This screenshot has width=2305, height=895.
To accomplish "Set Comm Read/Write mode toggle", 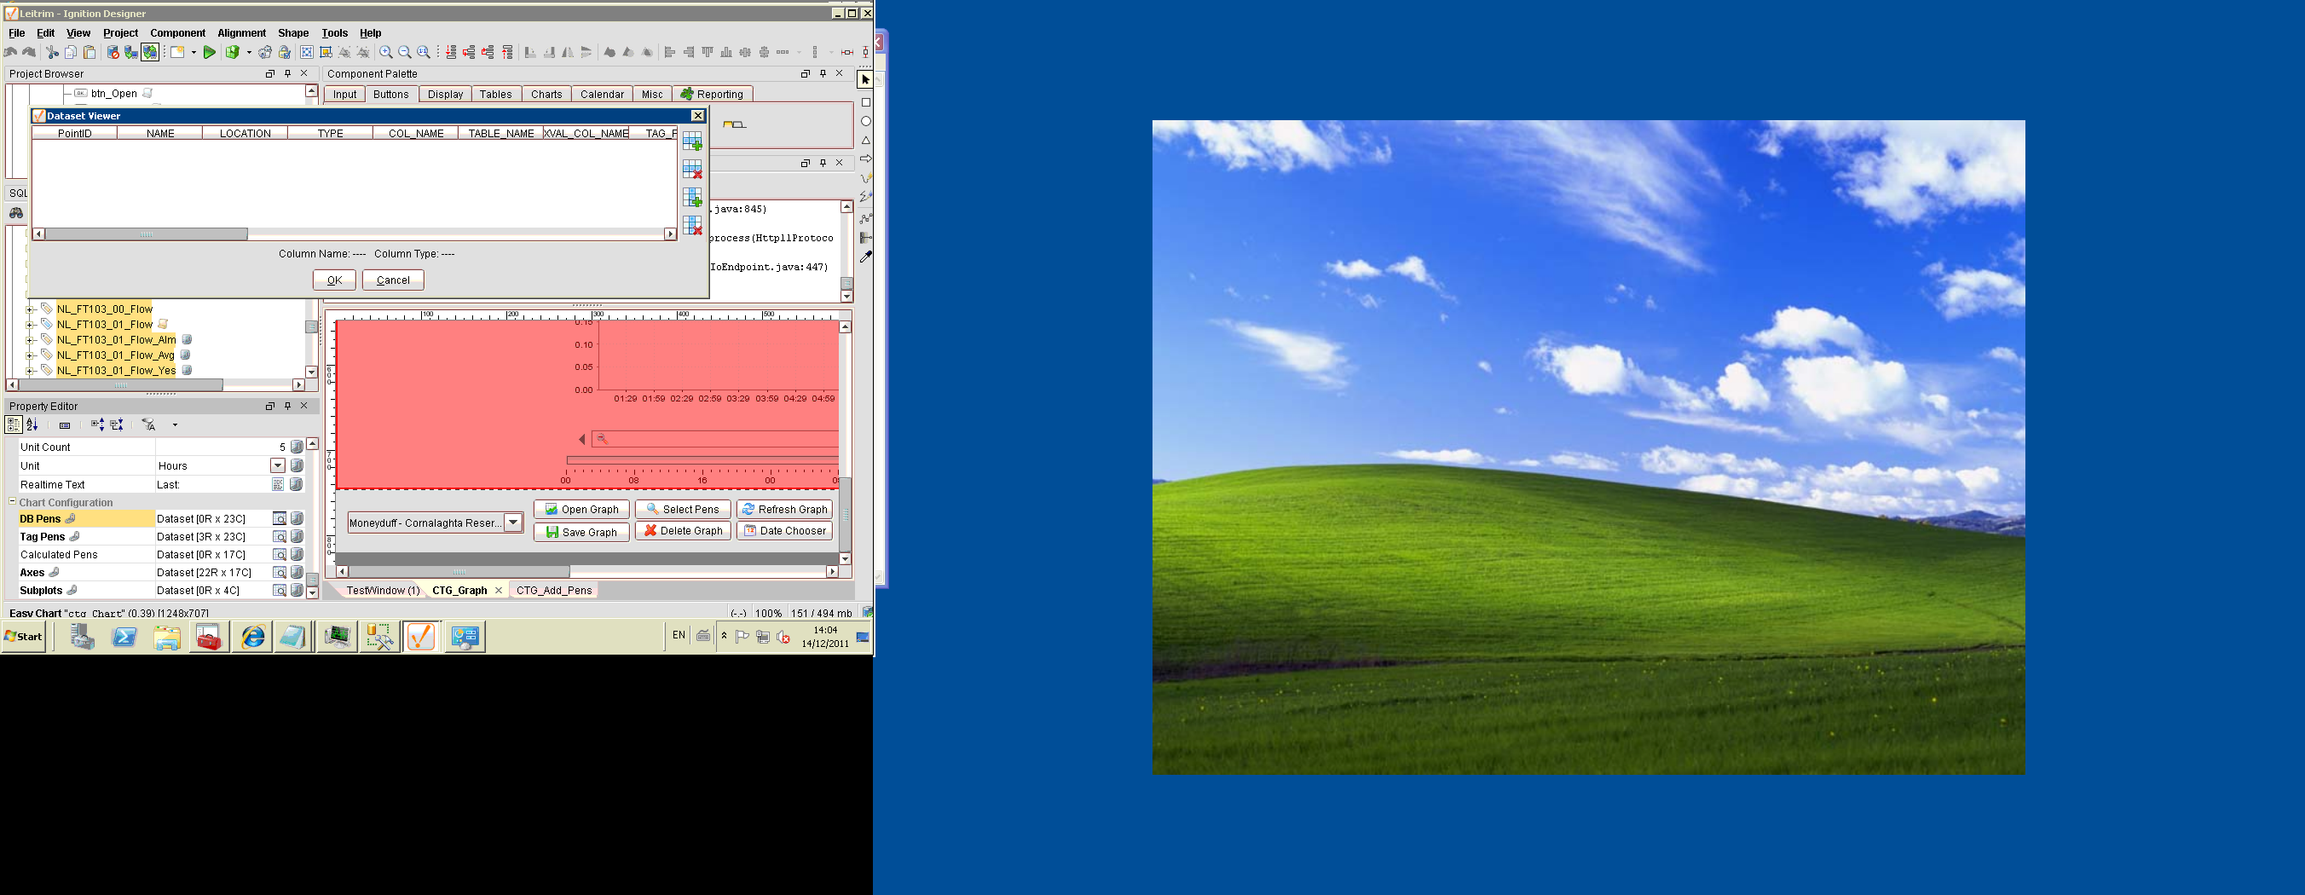I will [150, 53].
